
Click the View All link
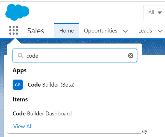click(23, 126)
